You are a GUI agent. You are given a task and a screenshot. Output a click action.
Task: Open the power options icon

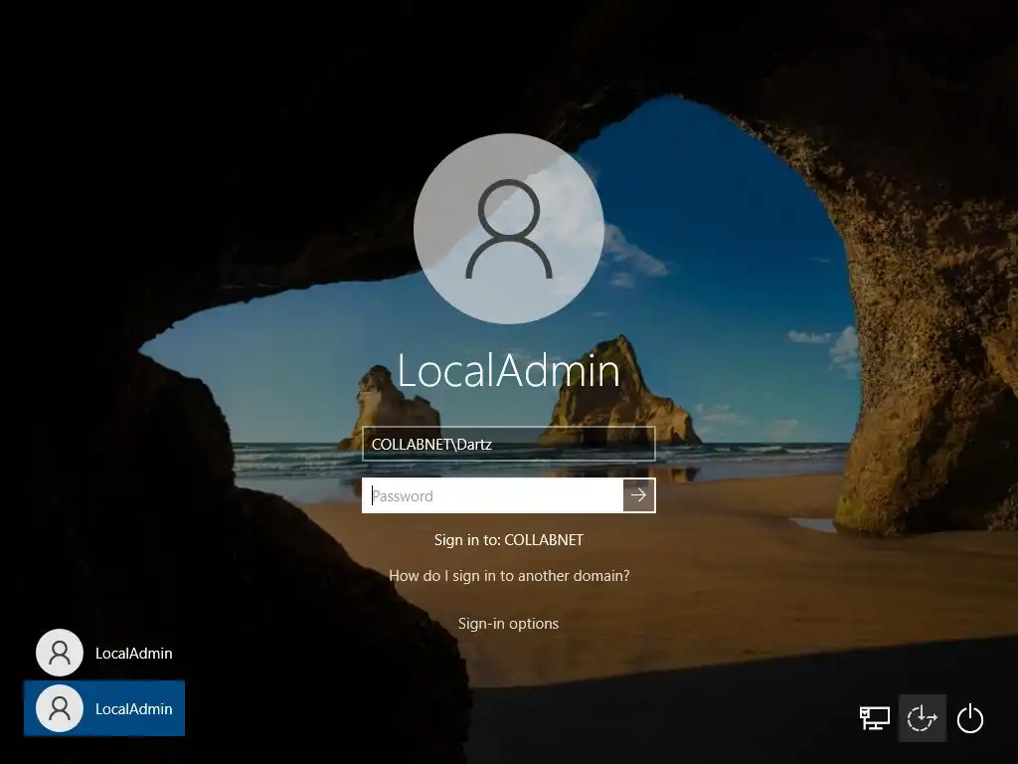(970, 718)
